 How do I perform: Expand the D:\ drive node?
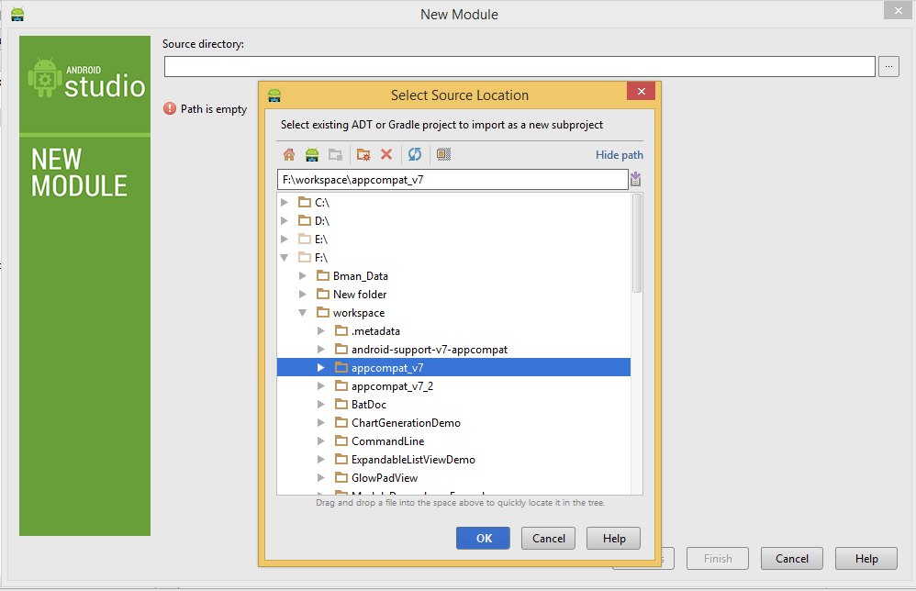(x=285, y=221)
